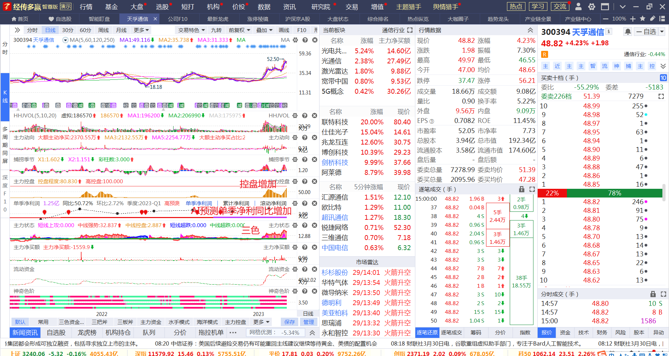Maximize the 逐笔成交 panel
This screenshot has height=356, width=669.
point(532,189)
